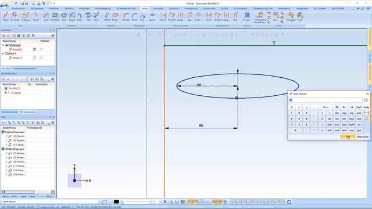The image size is (372, 209).
Task: Click the triangle angle icon in calculator
Action: [x=366, y=118]
